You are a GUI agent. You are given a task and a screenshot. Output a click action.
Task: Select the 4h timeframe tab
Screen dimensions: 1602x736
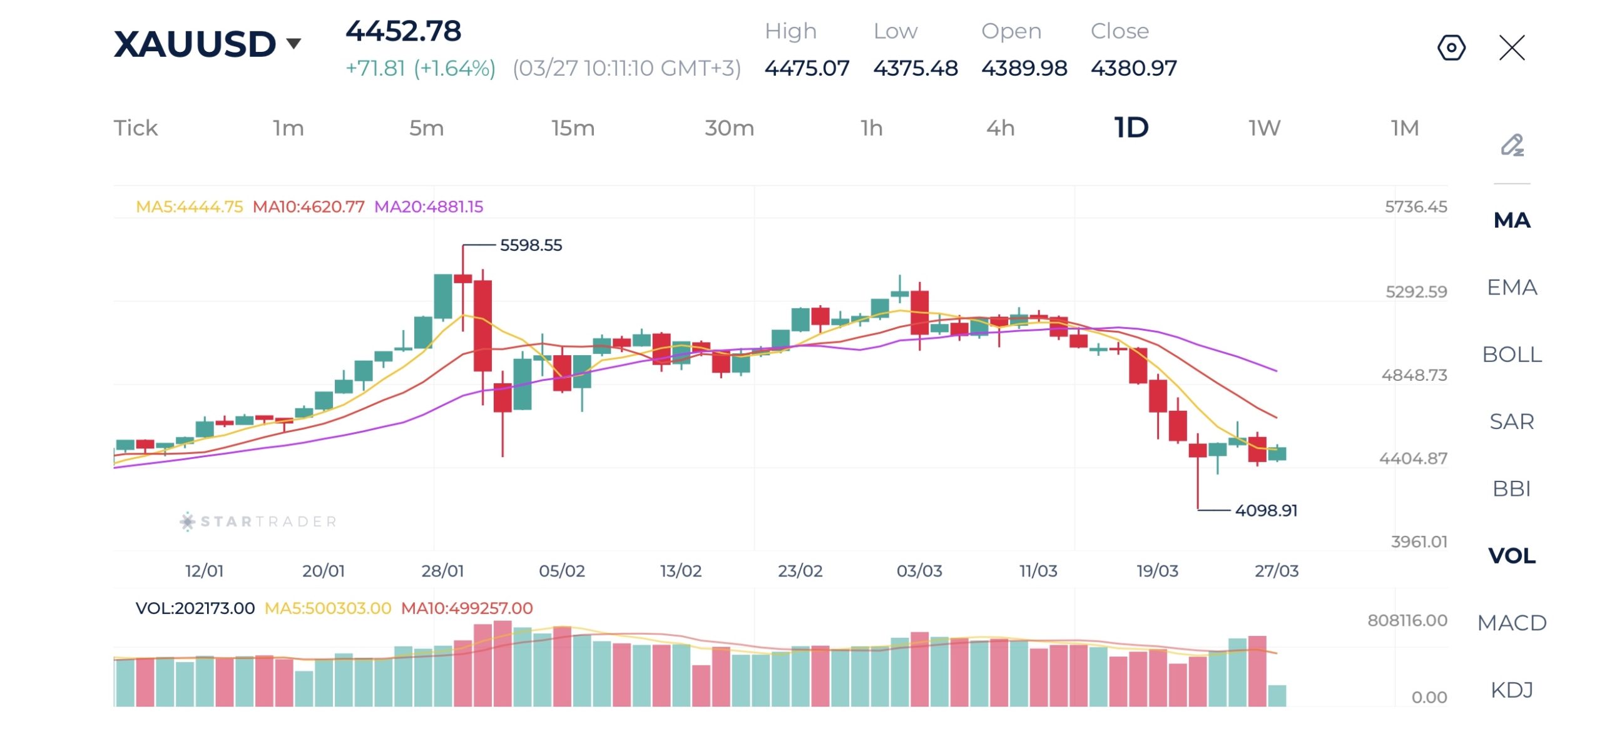[1000, 128]
